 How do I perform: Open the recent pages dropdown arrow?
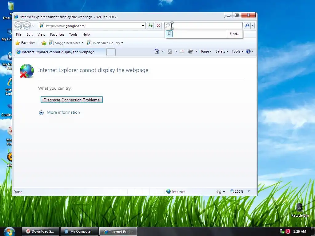(x=34, y=26)
